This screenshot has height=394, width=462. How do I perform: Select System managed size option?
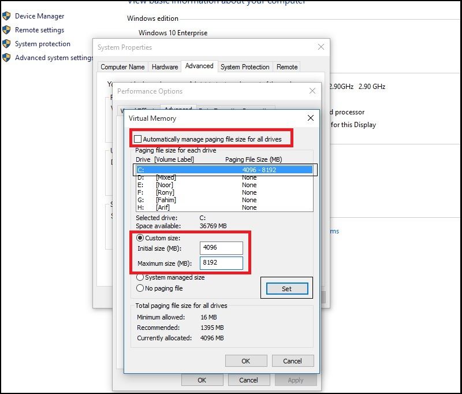tap(140, 277)
